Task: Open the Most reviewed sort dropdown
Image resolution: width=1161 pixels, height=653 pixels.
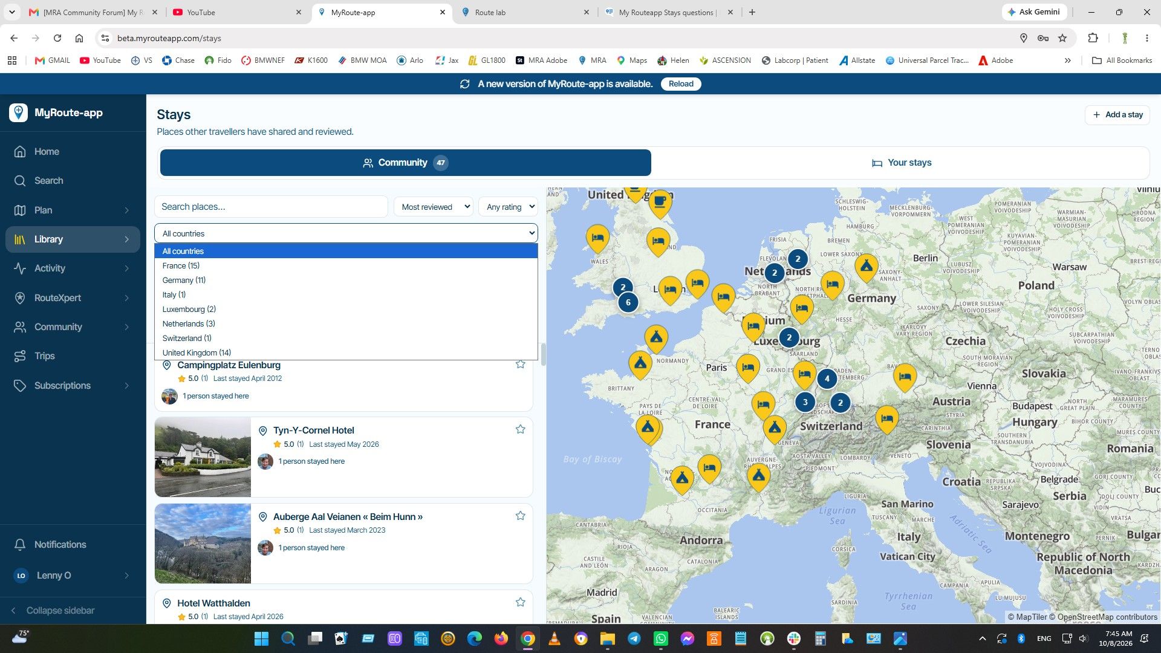Action: 434,207
